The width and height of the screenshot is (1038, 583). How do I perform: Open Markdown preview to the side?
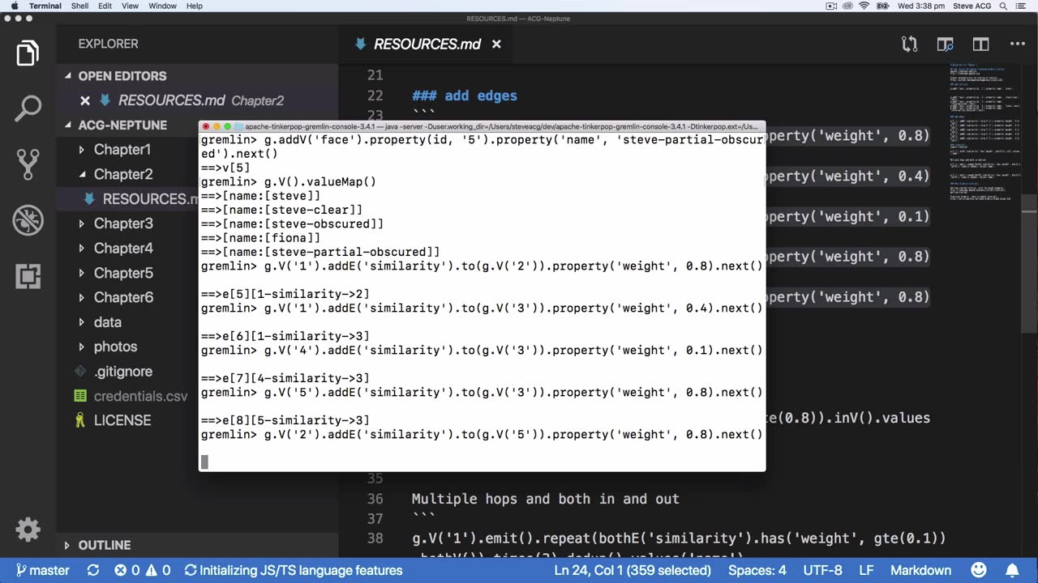[946, 45]
